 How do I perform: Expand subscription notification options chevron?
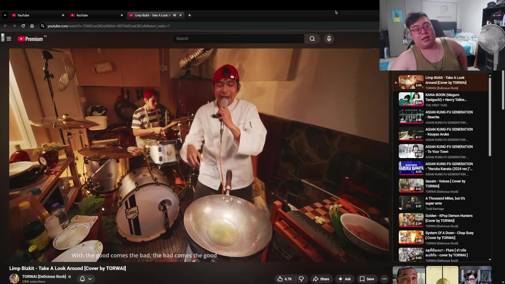point(90,279)
